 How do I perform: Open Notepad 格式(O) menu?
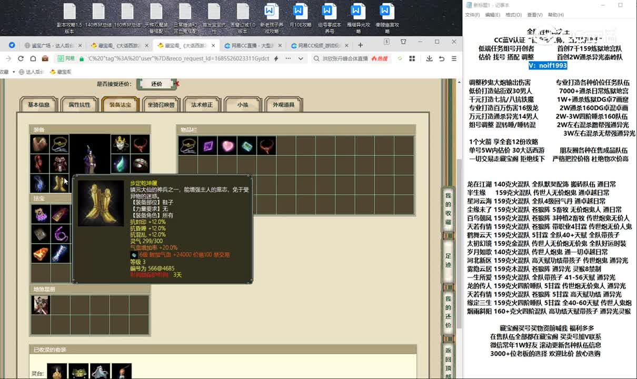click(513, 15)
